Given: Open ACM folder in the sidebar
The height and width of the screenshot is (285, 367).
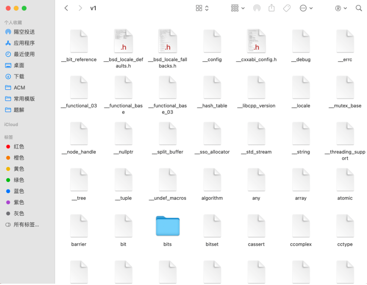Looking at the screenshot, I should tap(15, 88).
